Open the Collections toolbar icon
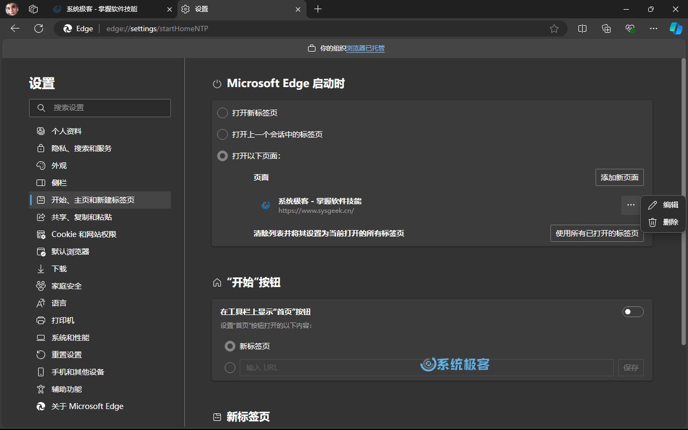 tap(606, 28)
